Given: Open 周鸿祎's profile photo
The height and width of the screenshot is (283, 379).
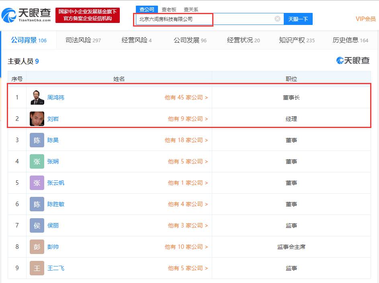Looking at the screenshot, I should pos(37,97).
